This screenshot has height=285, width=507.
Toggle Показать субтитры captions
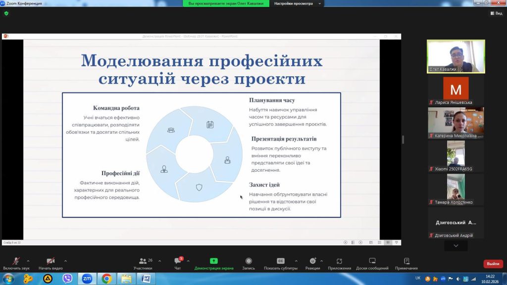click(280, 261)
